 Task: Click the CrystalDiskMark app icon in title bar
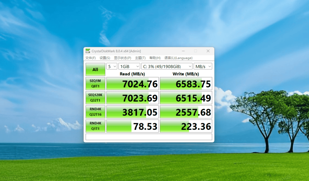pyautogui.click(x=88, y=51)
